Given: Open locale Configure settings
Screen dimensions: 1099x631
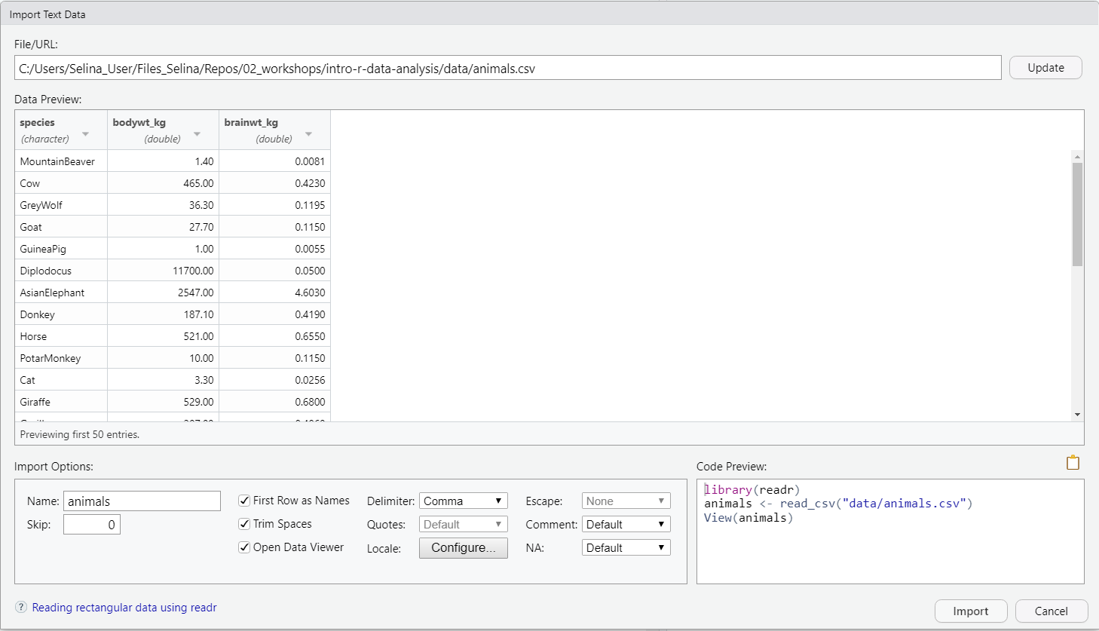Looking at the screenshot, I should coord(463,548).
